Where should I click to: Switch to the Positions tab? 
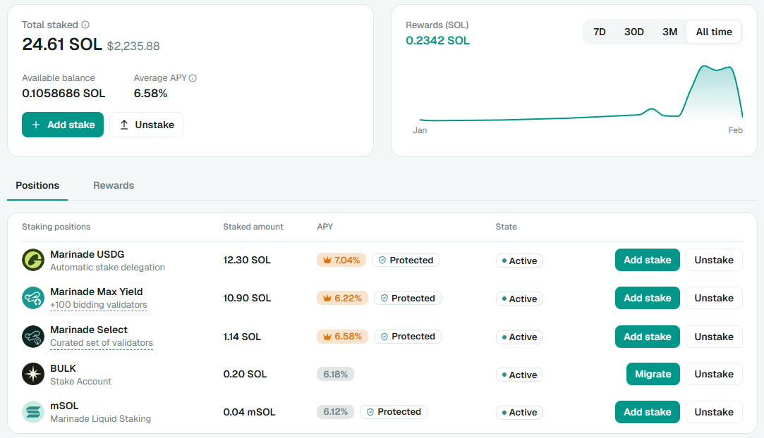tap(37, 185)
